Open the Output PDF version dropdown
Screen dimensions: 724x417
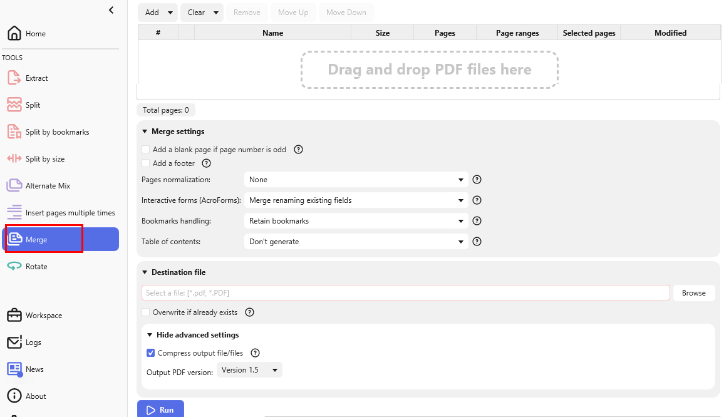pyautogui.click(x=249, y=369)
